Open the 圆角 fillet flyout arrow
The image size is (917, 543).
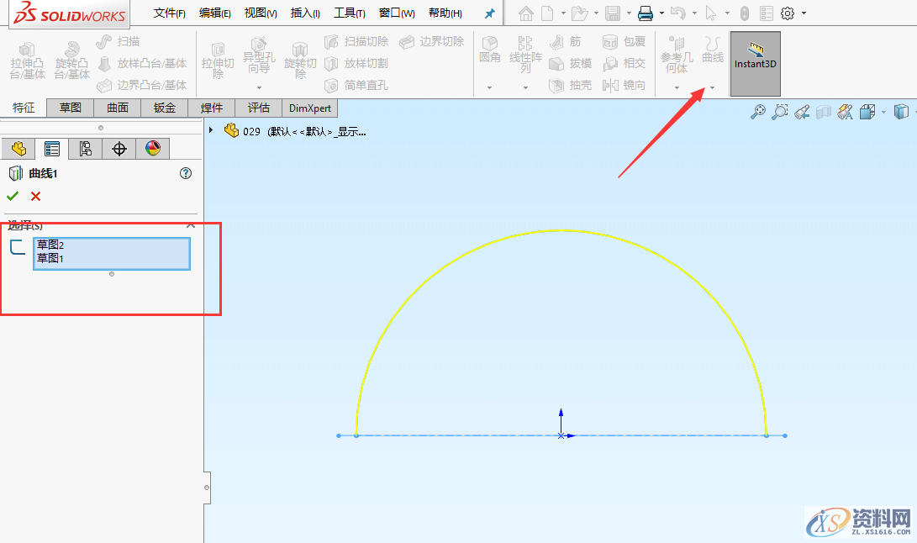pyautogui.click(x=489, y=87)
